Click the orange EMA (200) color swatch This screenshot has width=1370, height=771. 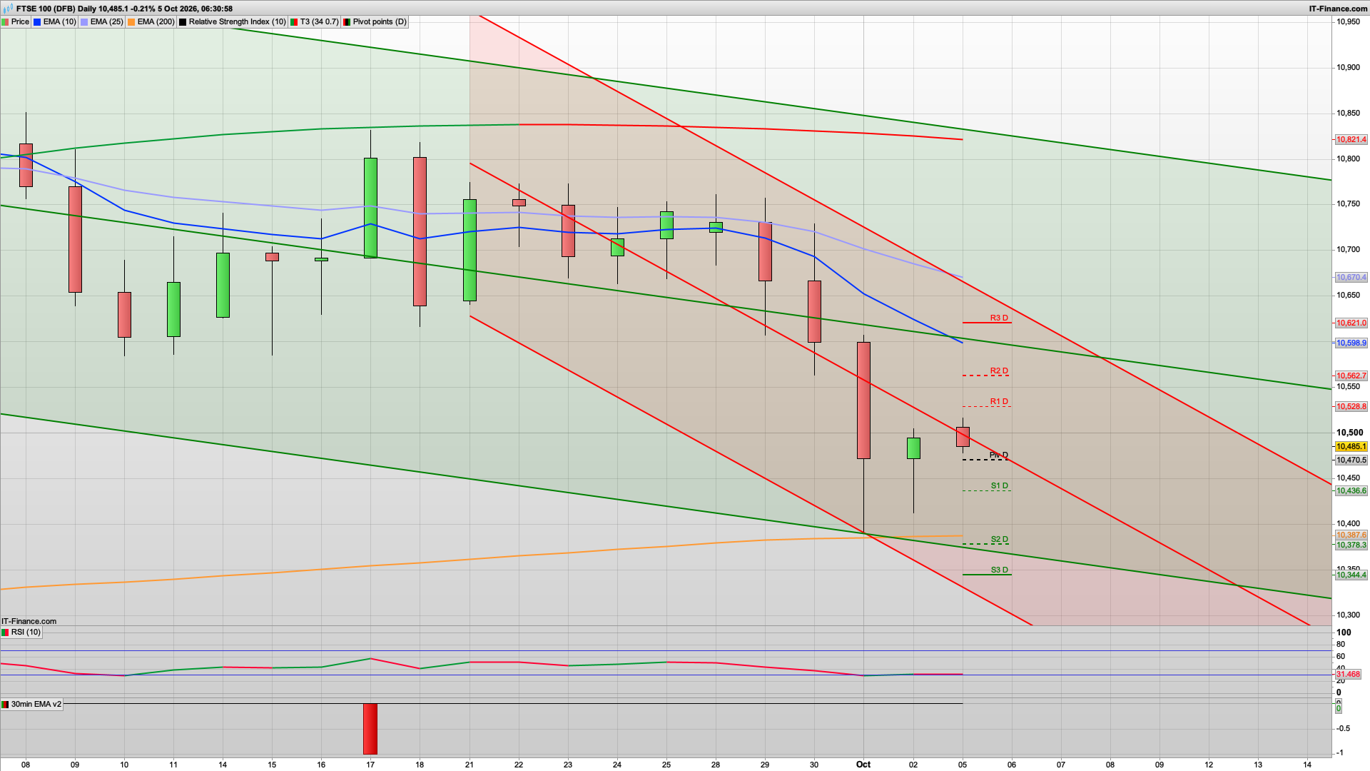coord(131,22)
